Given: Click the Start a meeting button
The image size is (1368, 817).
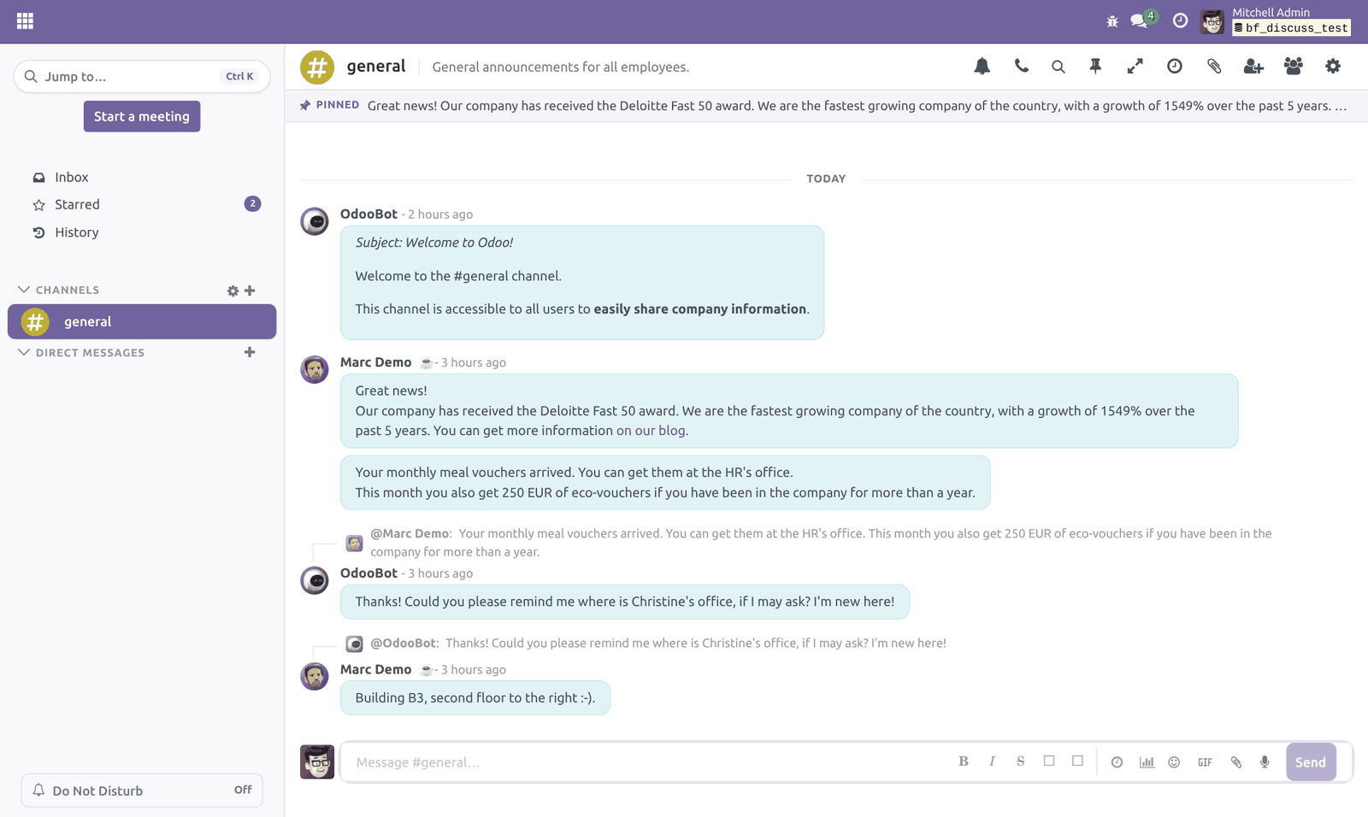Looking at the screenshot, I should coord(142,116).
